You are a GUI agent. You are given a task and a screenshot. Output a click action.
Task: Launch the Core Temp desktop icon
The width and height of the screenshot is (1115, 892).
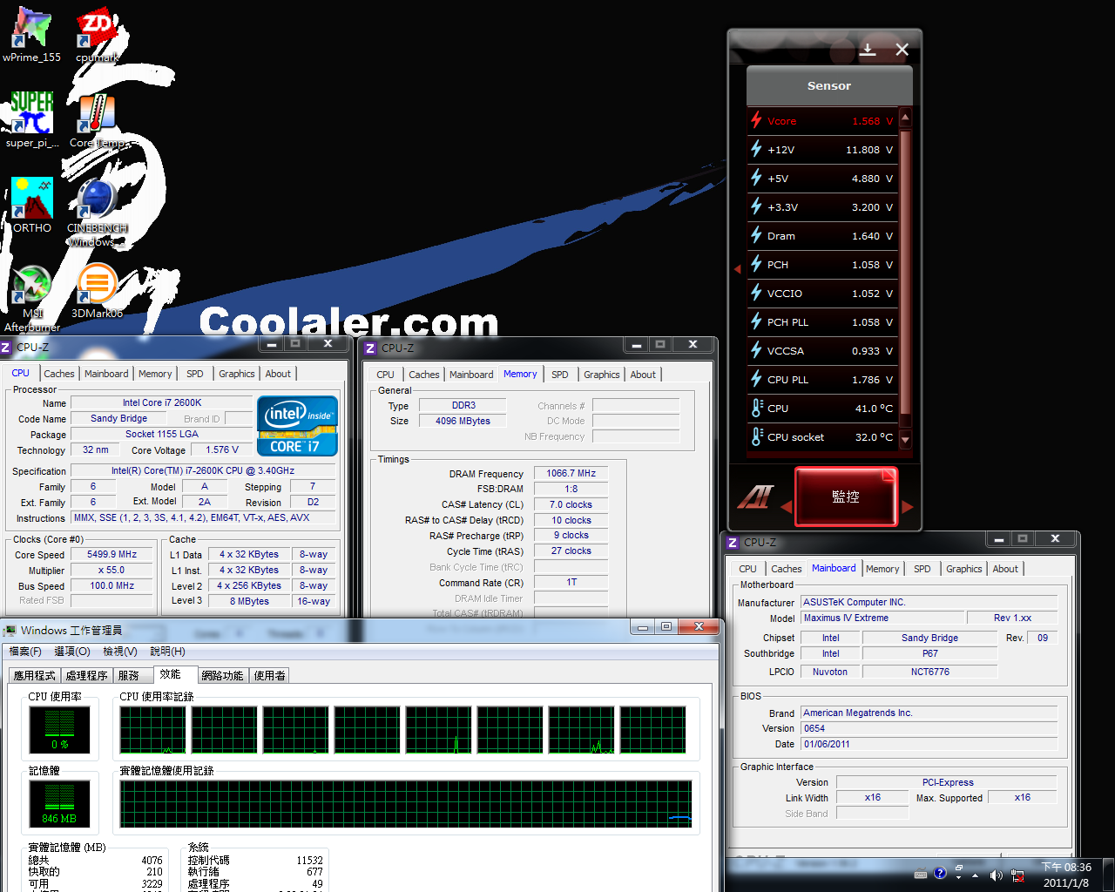[x=97, y=120]
